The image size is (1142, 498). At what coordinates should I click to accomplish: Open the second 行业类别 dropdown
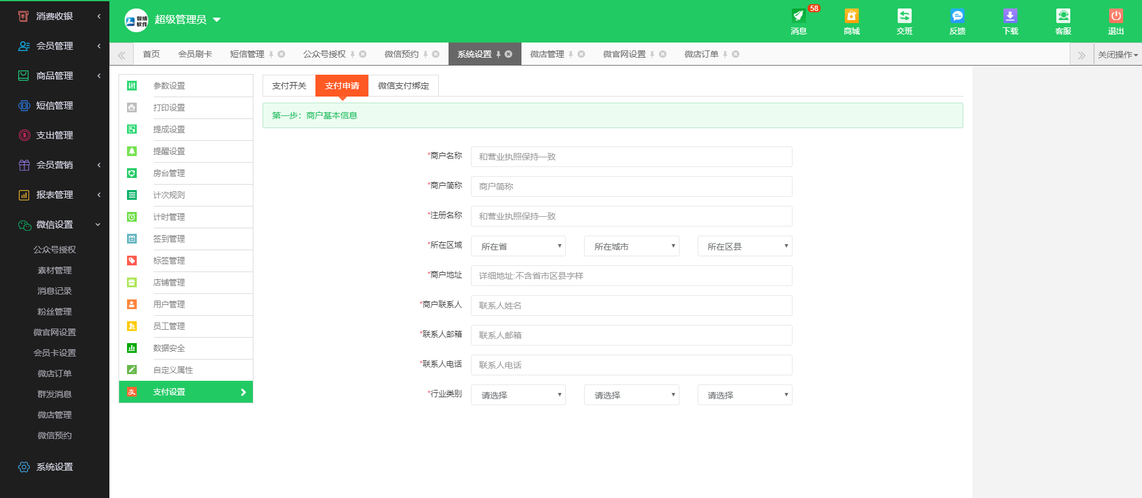pyautogui.click(x=631, y=395)
